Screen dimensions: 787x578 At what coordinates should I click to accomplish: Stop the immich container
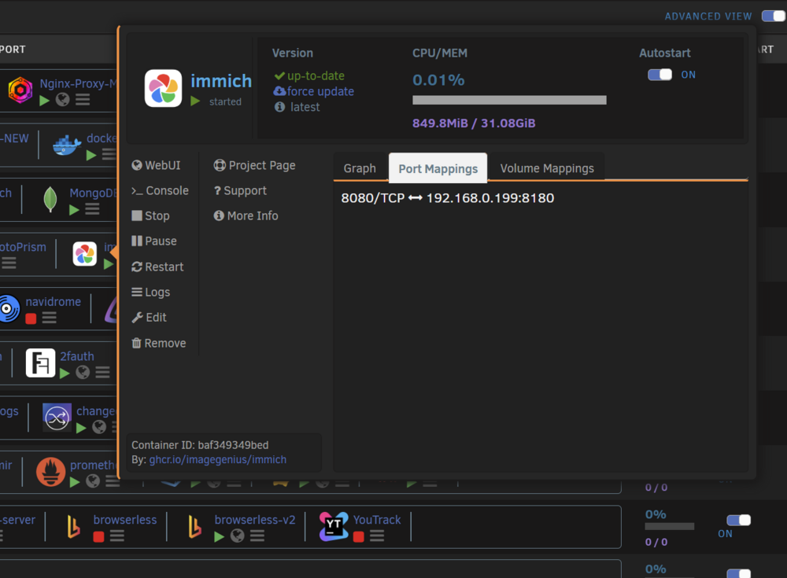(150, 215)
